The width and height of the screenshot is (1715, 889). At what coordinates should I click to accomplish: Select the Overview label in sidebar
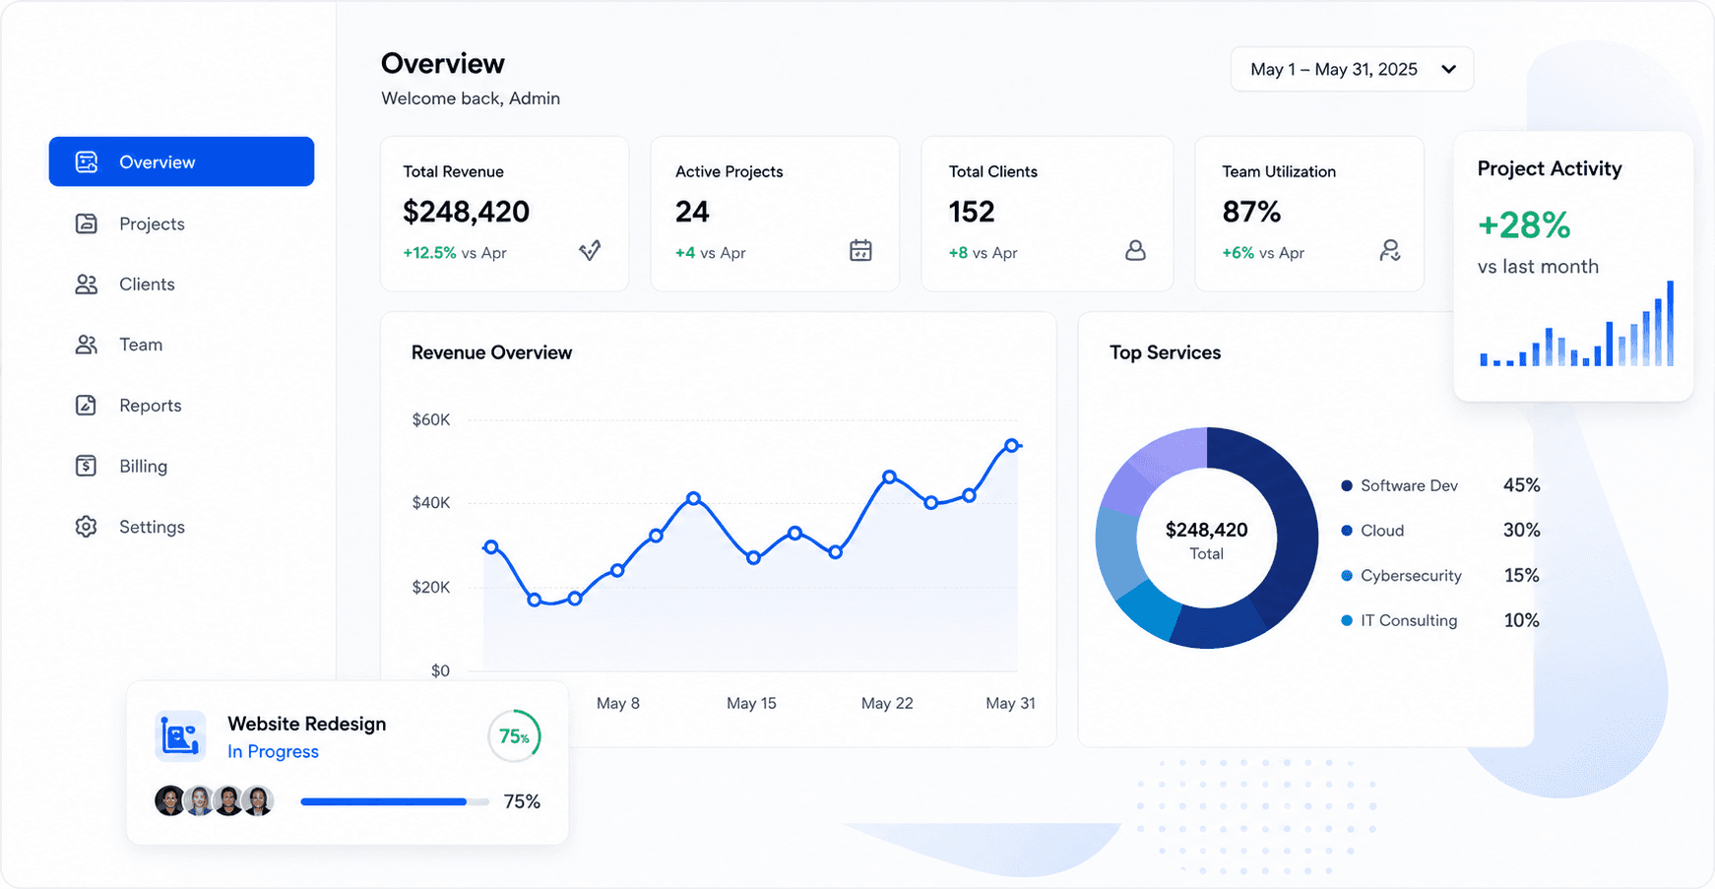158,162
